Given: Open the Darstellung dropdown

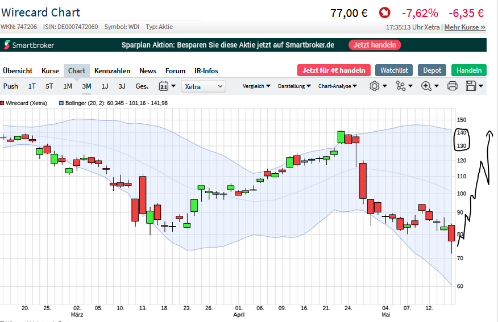Looking at the screenshot, I should [294, 86].
